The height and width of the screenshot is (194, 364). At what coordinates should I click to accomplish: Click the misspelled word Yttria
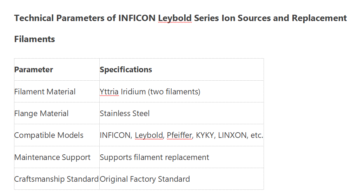pyautogui.click(x=109, y=92)
